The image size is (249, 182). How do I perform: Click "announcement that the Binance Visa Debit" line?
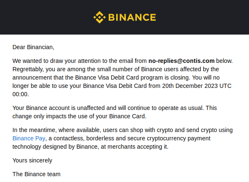116,77
